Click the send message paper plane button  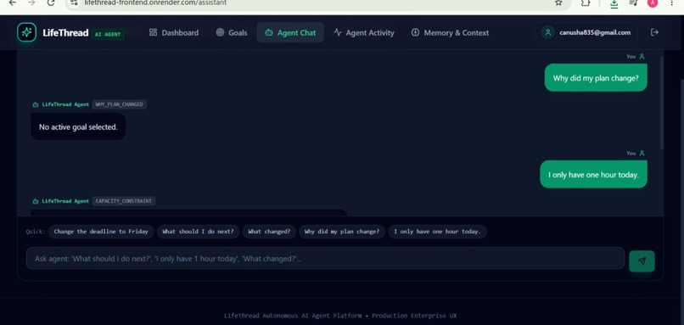point(642,261)
